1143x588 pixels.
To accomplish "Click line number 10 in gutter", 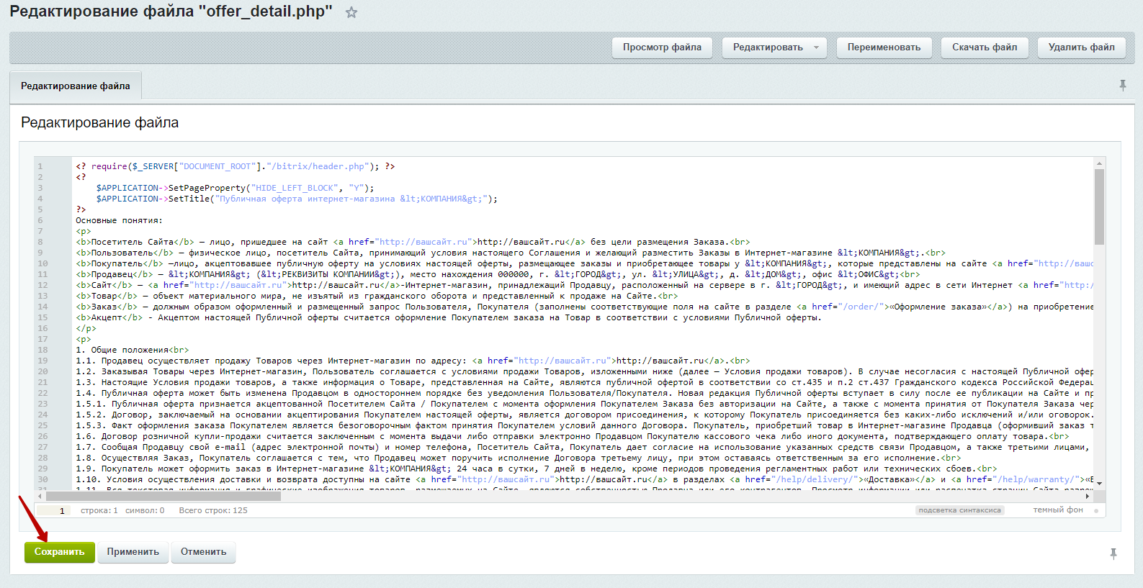I will pyautogui.click(x=42, y=263).
